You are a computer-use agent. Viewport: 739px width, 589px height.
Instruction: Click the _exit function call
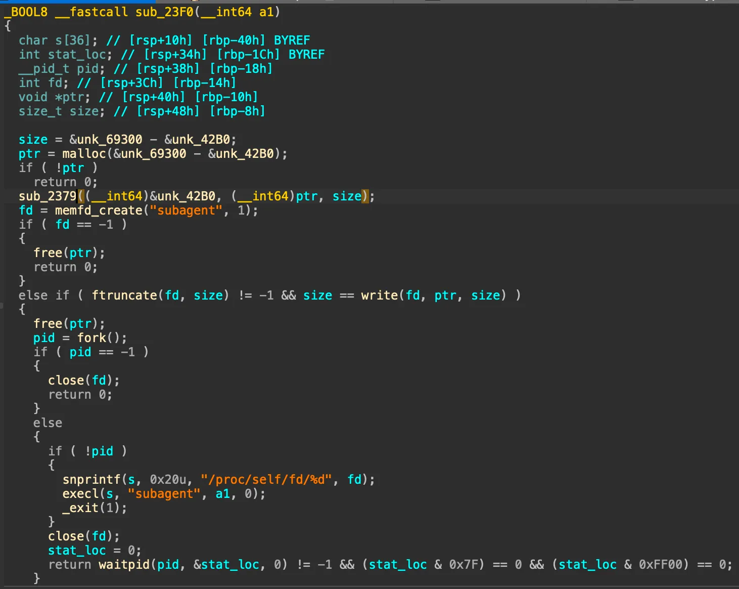(x=80, y=508)
